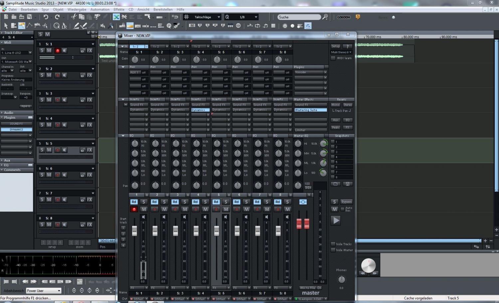Mute track S: 1 in track list
The image size is (499, 303).
pos(49,51)
